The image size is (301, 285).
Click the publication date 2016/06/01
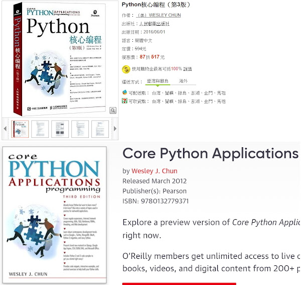click(155, 32)
